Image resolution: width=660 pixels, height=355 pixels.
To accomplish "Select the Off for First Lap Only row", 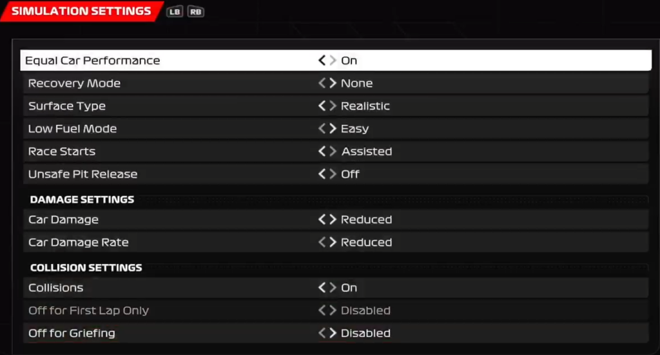I will (x=336, y=311).
